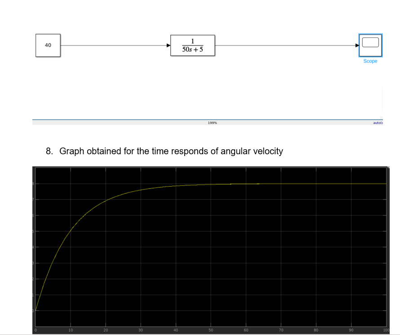Viewport: 400px width, 335px height.
Task: Click the yellow response curve at steady state
Action: (315, 184)
